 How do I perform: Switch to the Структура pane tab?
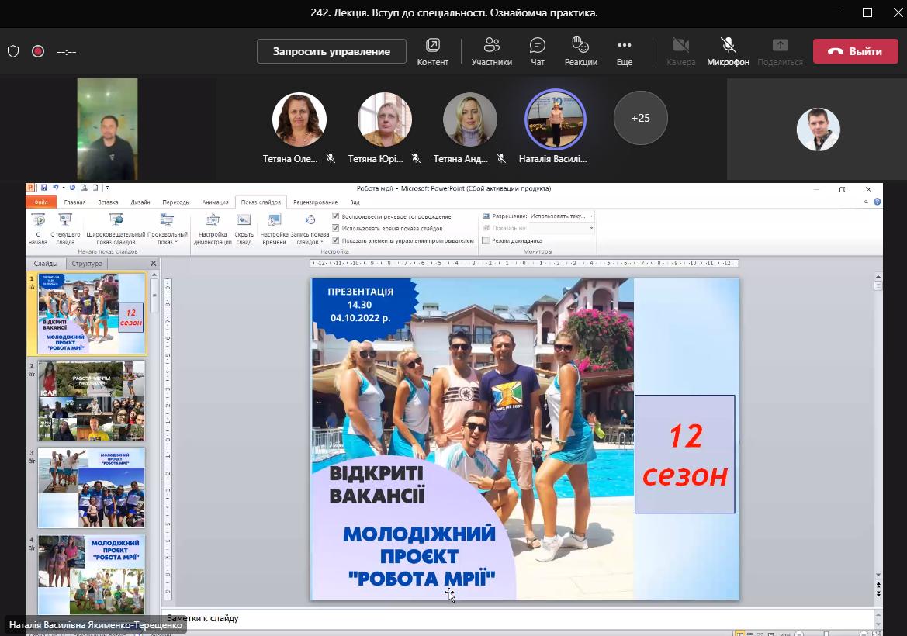(87, 264)
